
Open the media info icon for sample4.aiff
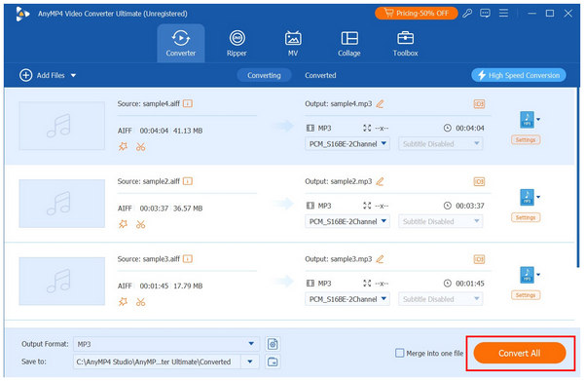pos(188,103)
